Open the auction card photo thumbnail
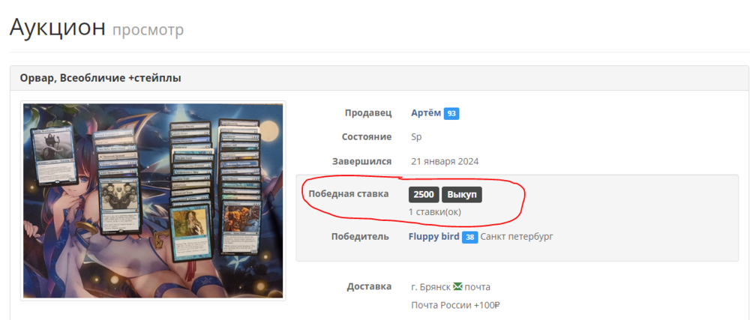The height and width of the screenshot is (320, 750). pyautogui.click(x=153, y=201)
